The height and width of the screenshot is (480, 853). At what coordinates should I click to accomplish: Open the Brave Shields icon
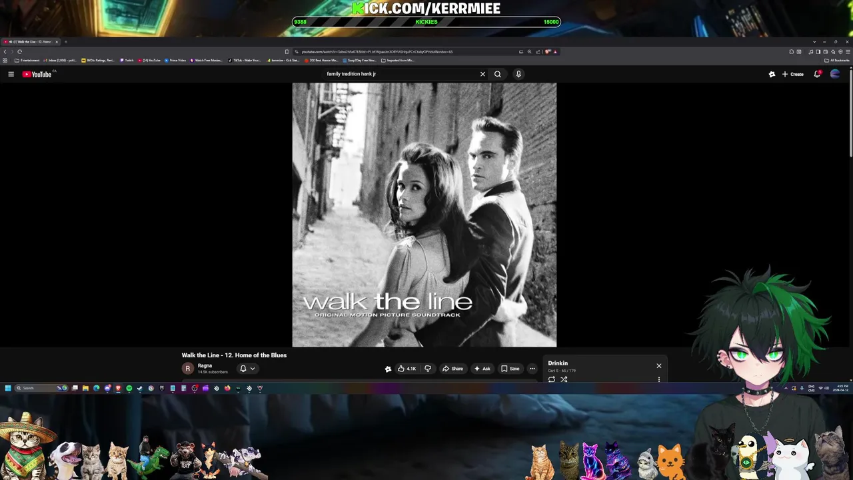tap(548, 51)
